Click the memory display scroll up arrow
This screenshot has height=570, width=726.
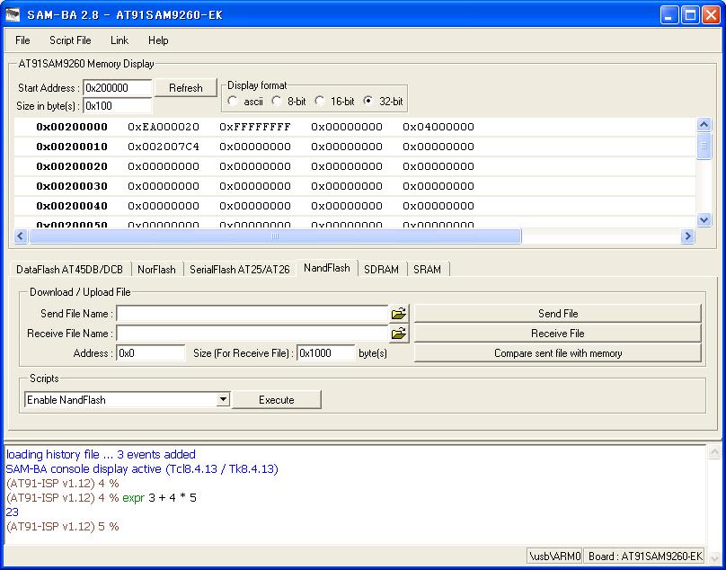click(704, 124)
